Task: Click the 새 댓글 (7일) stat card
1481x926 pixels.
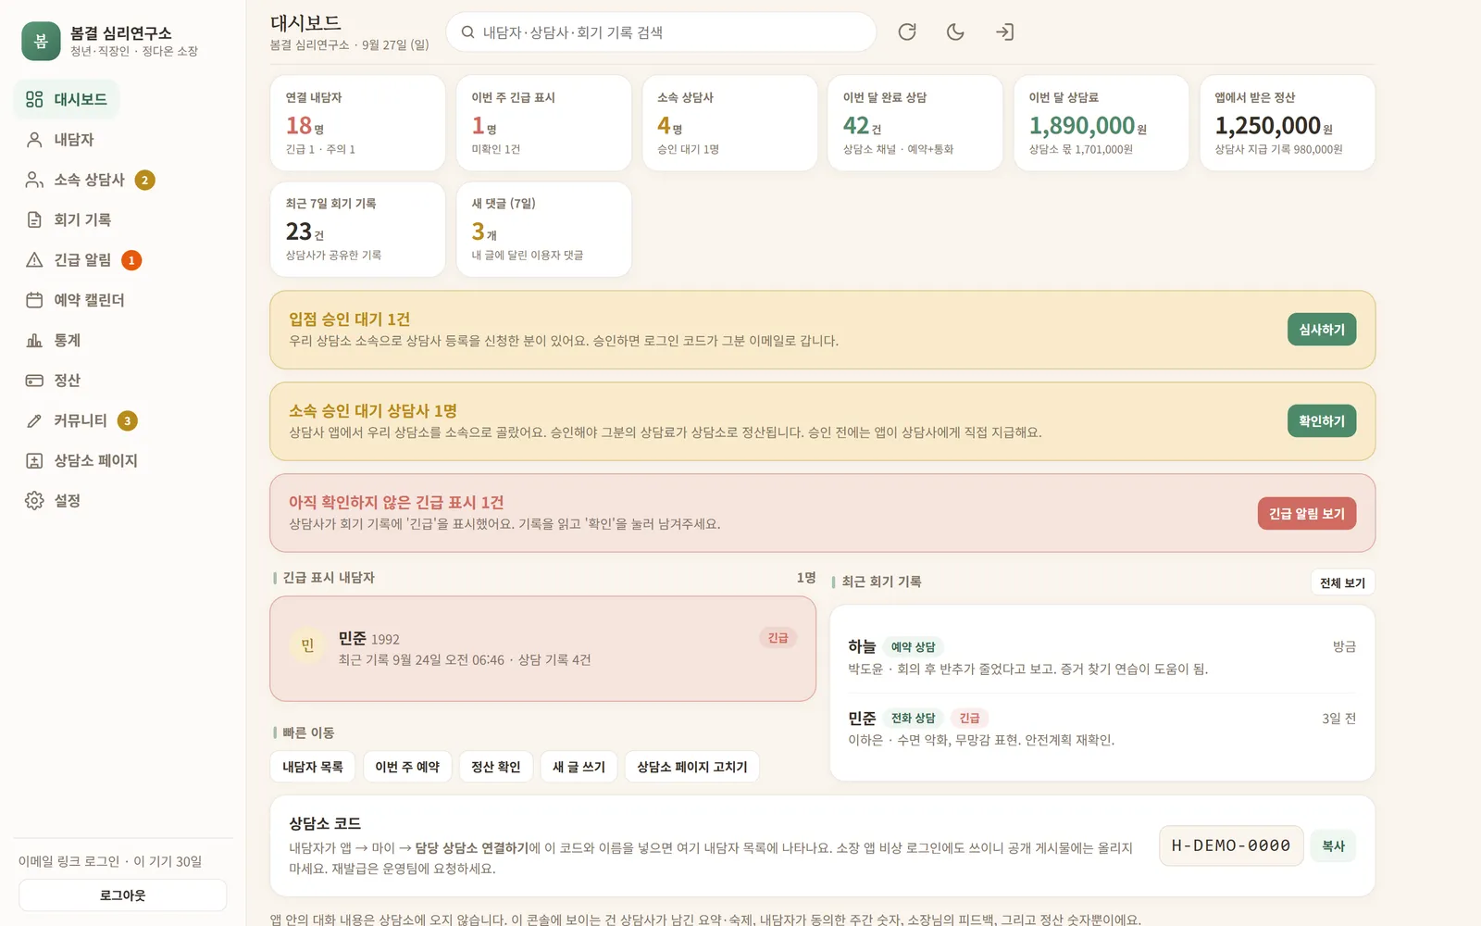Action: pos(543,229)
